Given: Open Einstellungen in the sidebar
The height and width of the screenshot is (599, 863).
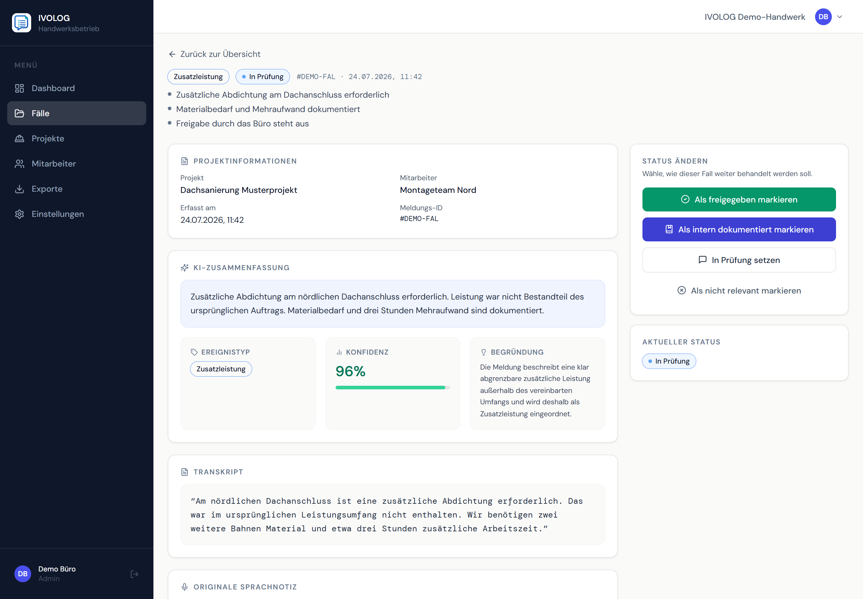Looking at the screenshot, I should [77, 214].
